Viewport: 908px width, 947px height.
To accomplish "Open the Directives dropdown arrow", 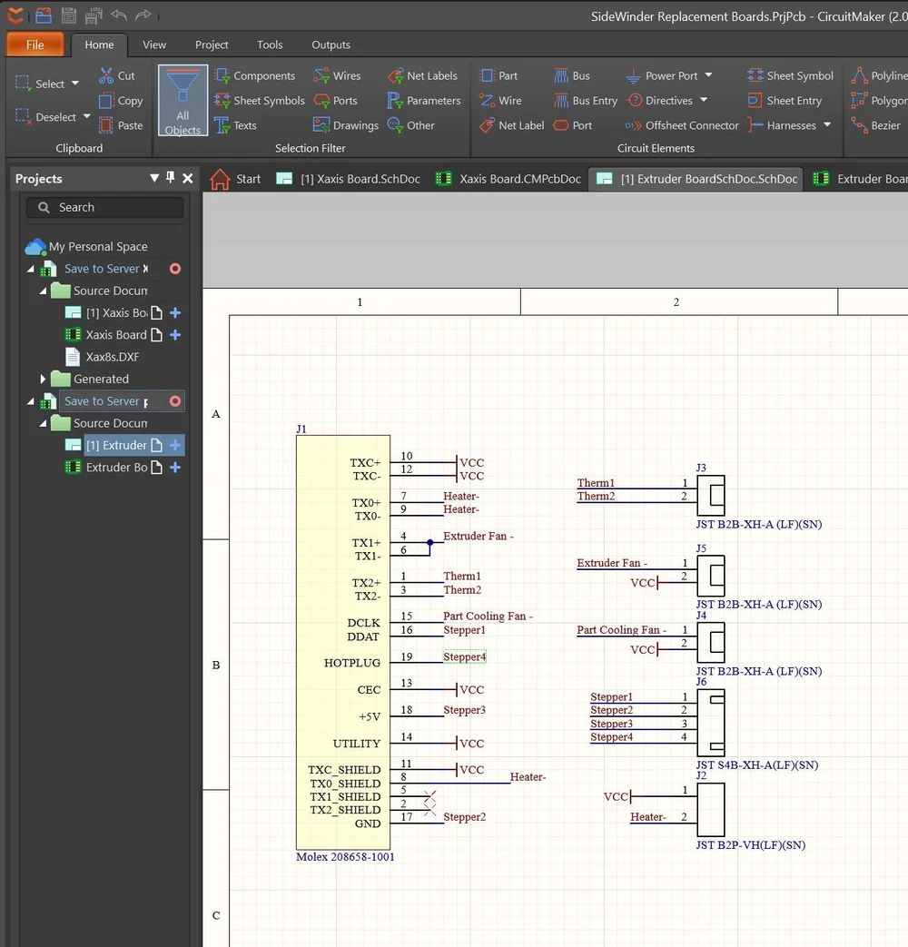I will 704,100.
